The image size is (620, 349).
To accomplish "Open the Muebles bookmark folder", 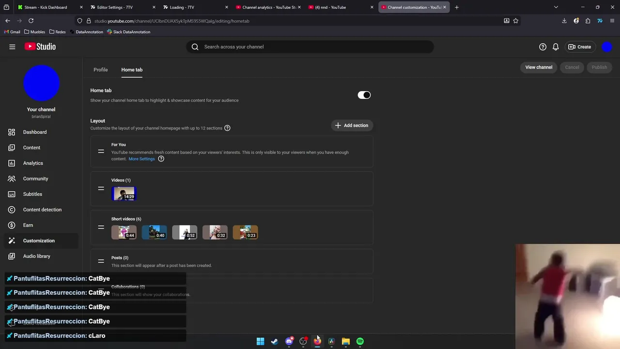I will click(35, 32).
